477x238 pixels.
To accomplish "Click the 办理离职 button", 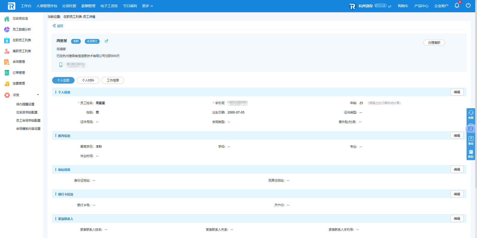I will [x=434, y=43].
